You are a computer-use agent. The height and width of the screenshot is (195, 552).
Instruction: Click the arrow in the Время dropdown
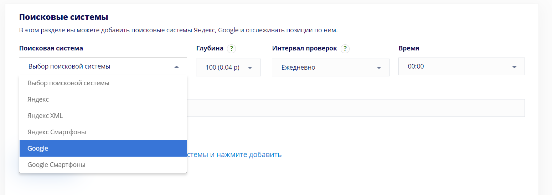click(514, 67)
